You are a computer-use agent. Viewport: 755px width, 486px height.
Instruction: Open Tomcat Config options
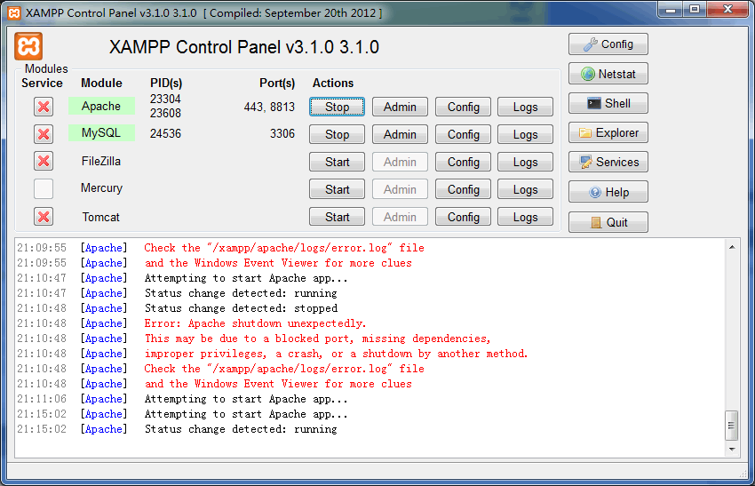click(x=463, y=217)
